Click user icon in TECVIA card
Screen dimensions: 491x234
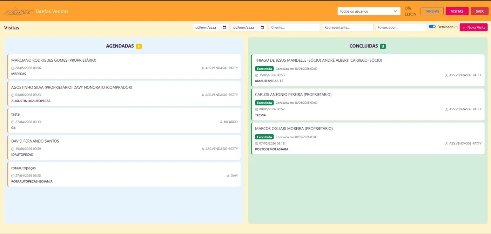[x=447, y=110]
